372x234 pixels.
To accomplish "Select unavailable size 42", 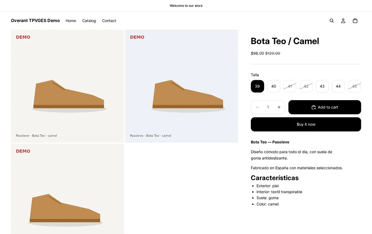I will [306, 86].
